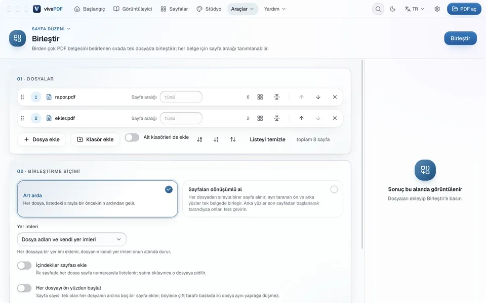
Task: Click Listeyi temizle
Action: (x=267, y=139)
